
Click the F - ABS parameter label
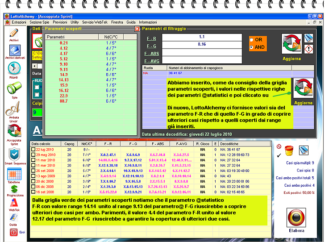click(x=151, y=54)
